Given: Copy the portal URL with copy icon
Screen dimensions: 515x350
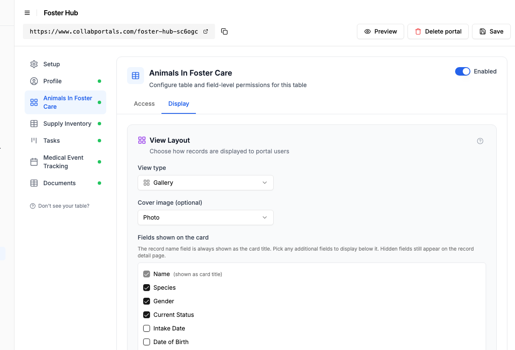Looking at the screenshot, I should [x=224, y=31].
